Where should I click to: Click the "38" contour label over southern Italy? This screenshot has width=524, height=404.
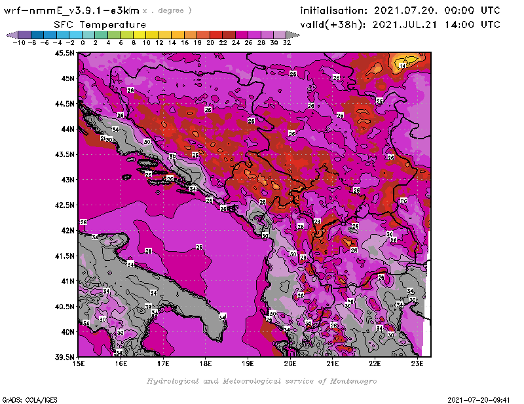[149, 307]
